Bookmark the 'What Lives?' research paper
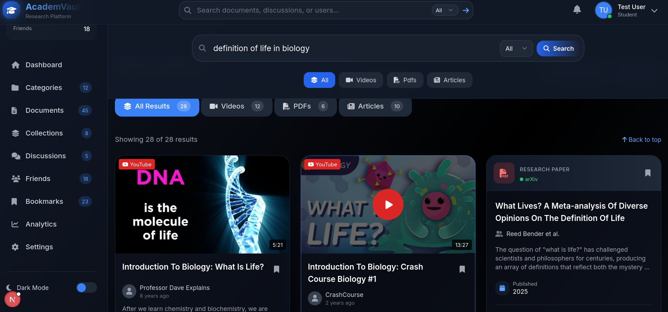Screen dimensions: 668x312 click(x=648, y=173)
